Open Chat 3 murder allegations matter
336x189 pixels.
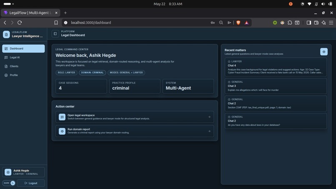[276, 86]
